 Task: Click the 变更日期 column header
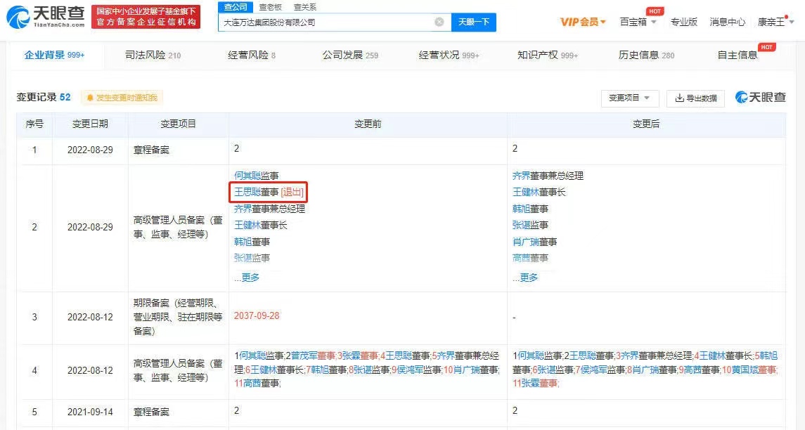click(x=91, y=124)
